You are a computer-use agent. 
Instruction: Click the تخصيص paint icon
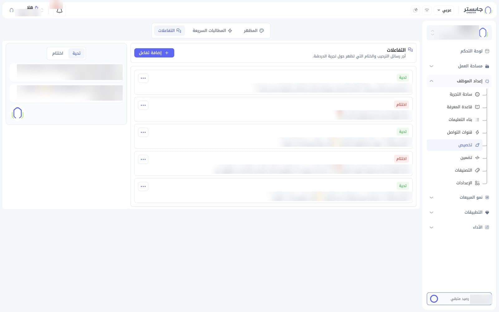click(x=477, y=145)
